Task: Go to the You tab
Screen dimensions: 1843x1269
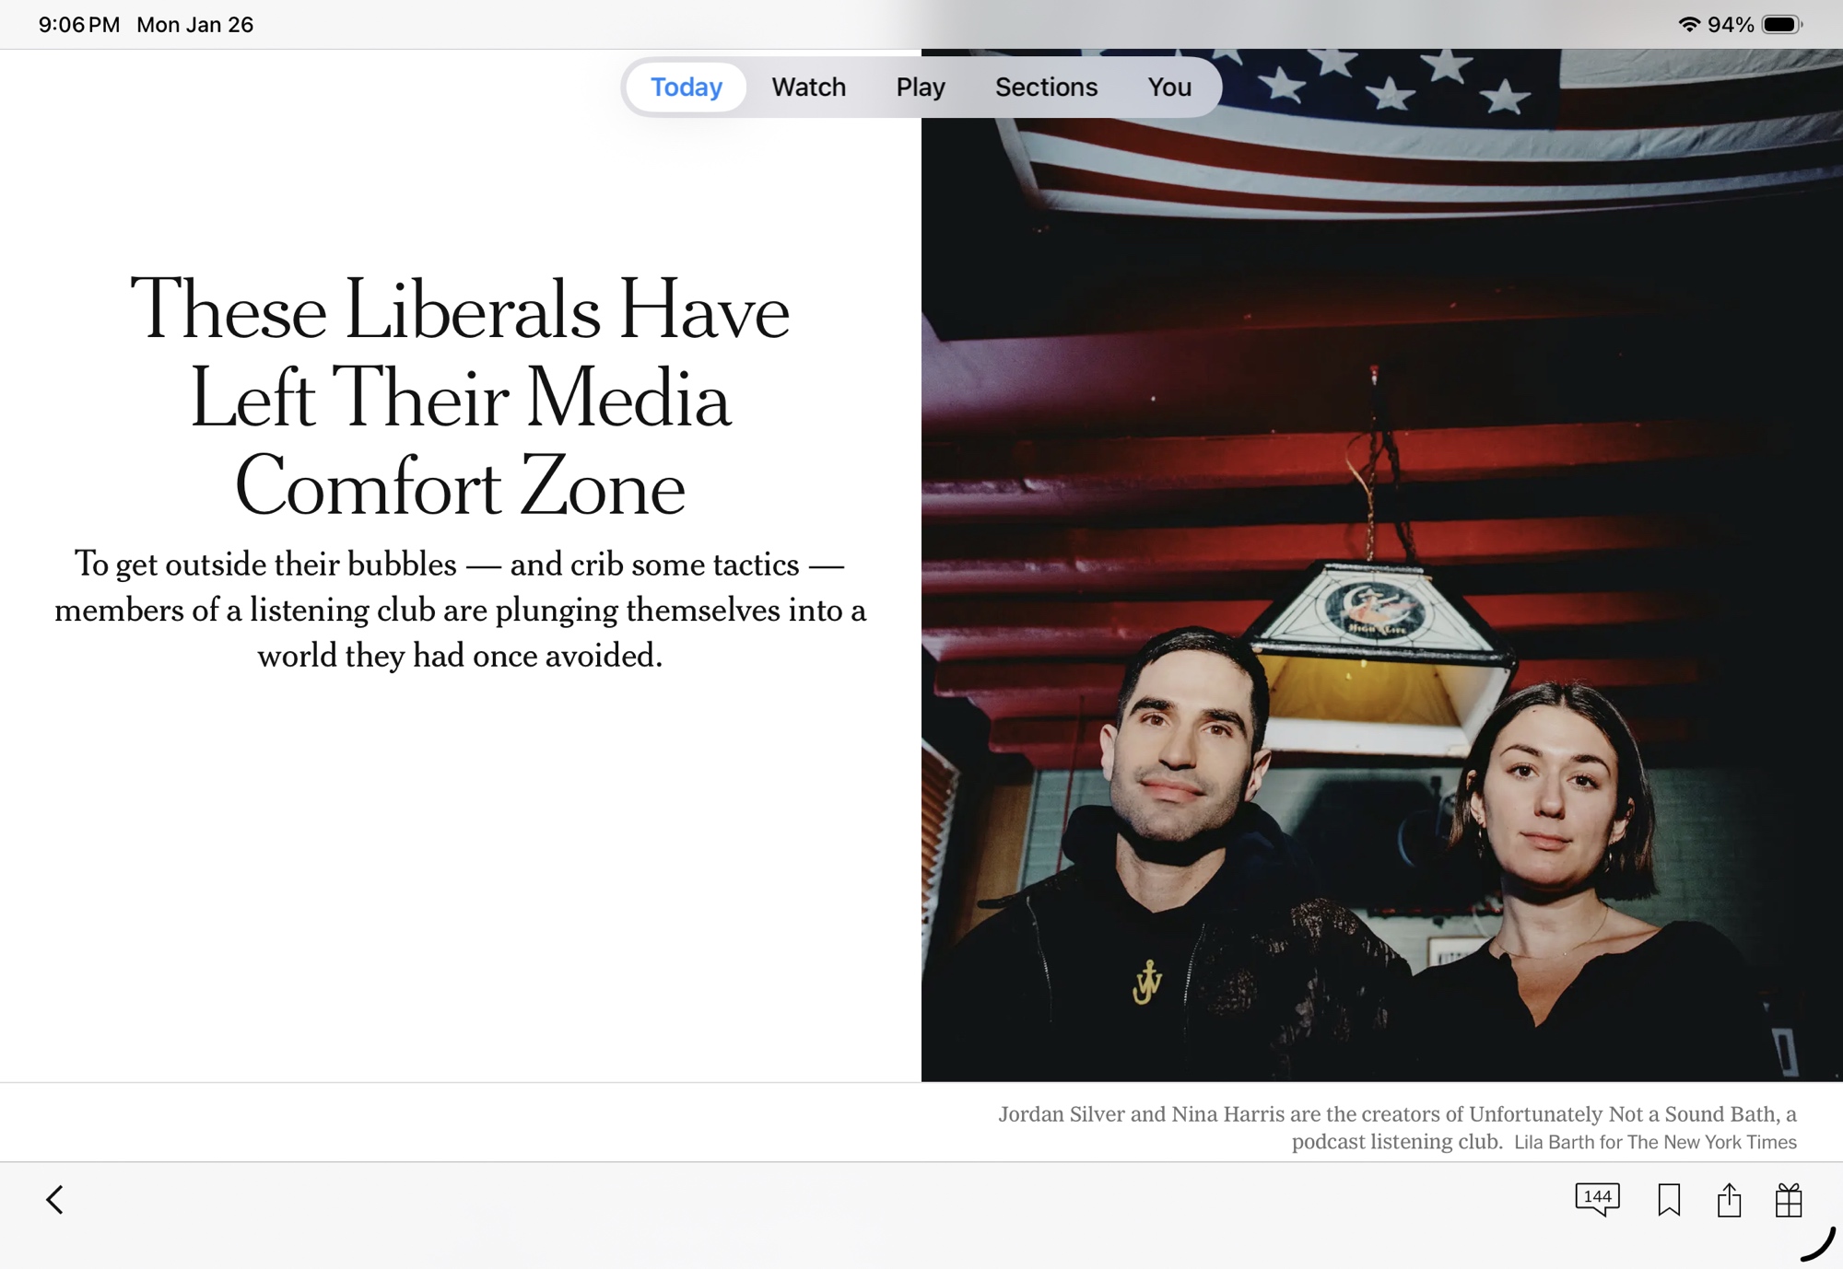Action: pyautogui.click(x=1169, y=87)
